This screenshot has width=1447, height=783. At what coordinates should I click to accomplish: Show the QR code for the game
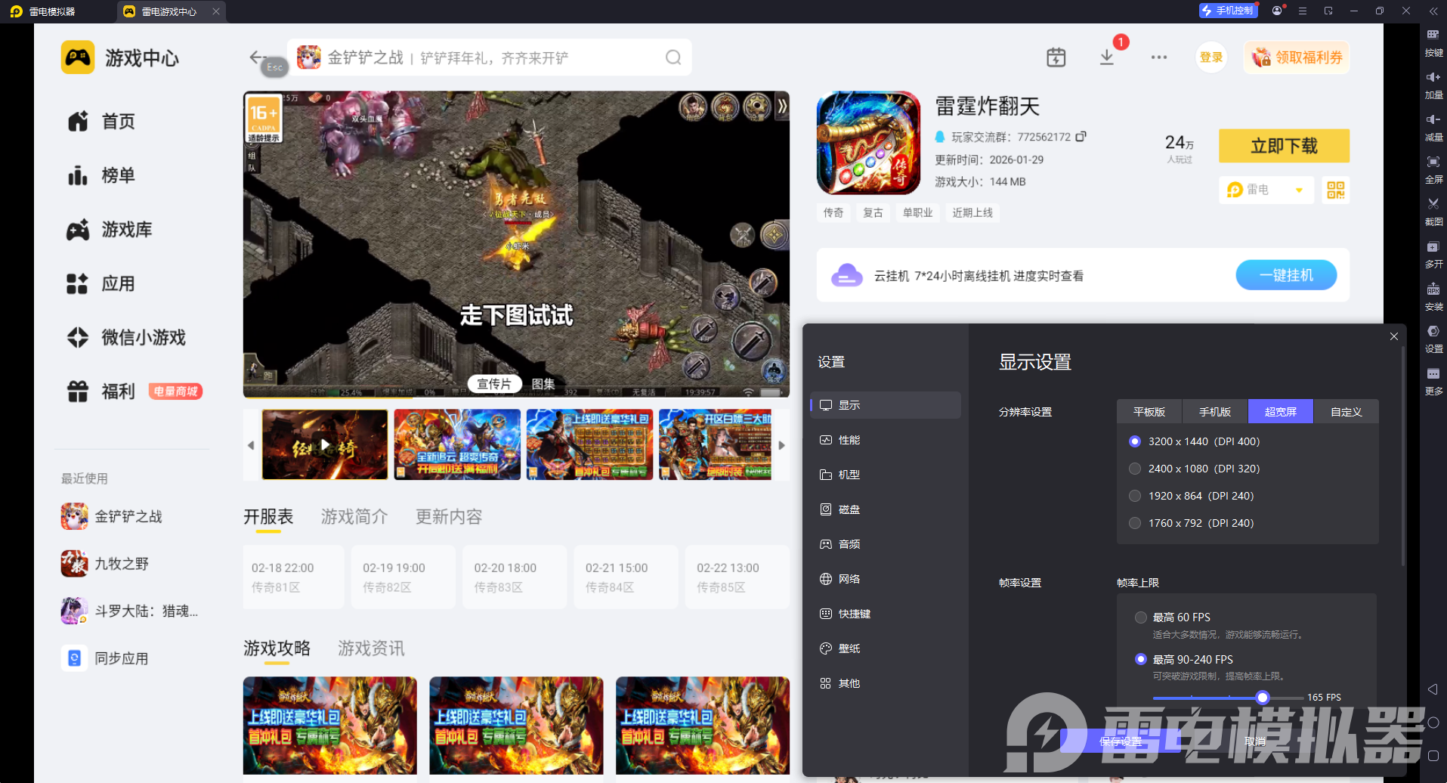click(1336, 190)
